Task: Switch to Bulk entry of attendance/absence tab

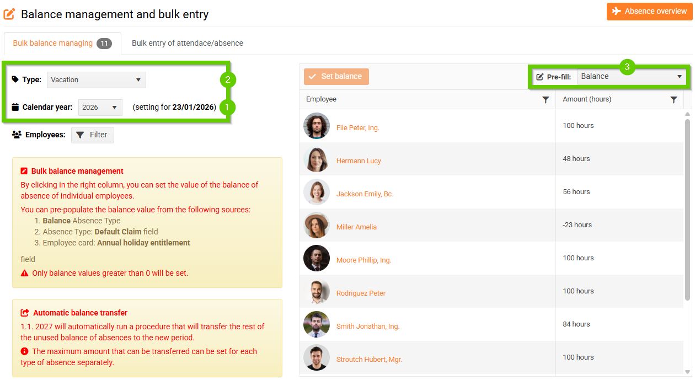Action: [188, 43]
